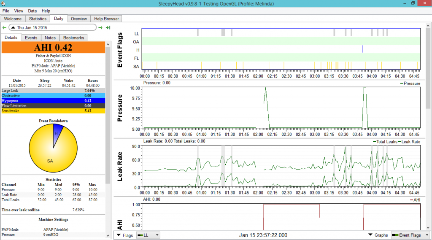Open the Bookmarks tab

click(74, 38)
